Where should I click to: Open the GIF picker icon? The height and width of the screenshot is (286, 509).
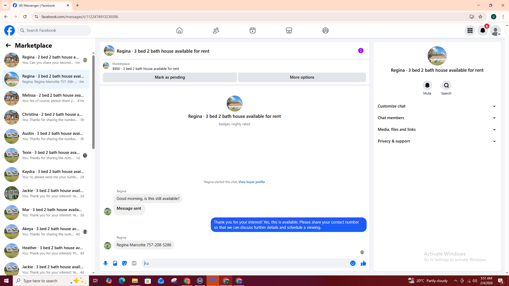(134, 263)
